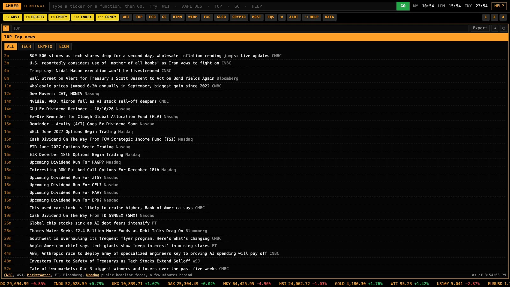Screen dimensions: 510x287
Task: Switch to 1-panel layout
Action: [x=486, y=17]
